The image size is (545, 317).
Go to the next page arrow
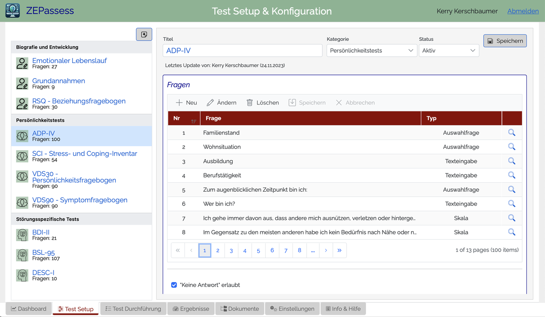326,250
